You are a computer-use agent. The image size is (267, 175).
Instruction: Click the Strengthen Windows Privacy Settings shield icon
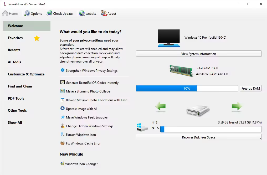point(62,70)
